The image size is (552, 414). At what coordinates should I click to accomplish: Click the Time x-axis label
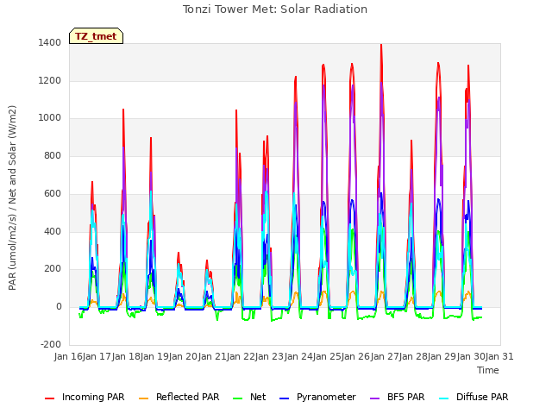click(x=488, y=370)
